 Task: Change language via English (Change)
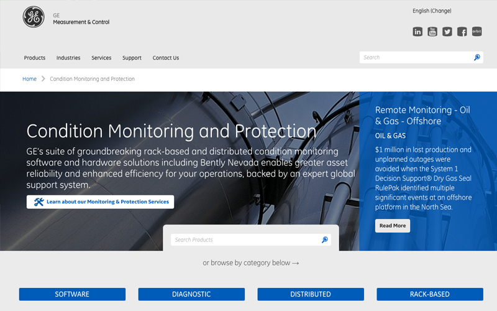coord(432,11)
